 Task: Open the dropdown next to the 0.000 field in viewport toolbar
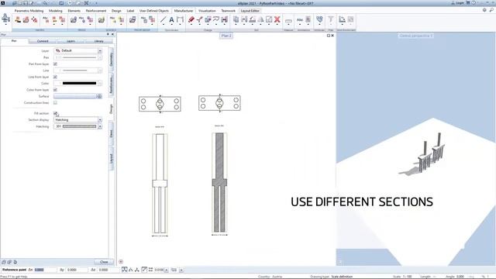pos(167,270)
